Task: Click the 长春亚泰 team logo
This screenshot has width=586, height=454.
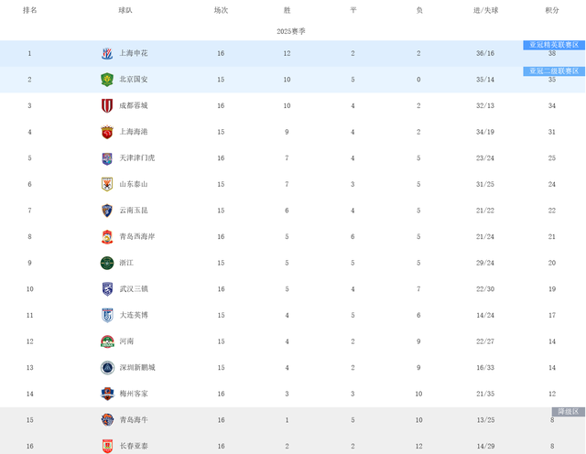Action: tap(107, 446)
